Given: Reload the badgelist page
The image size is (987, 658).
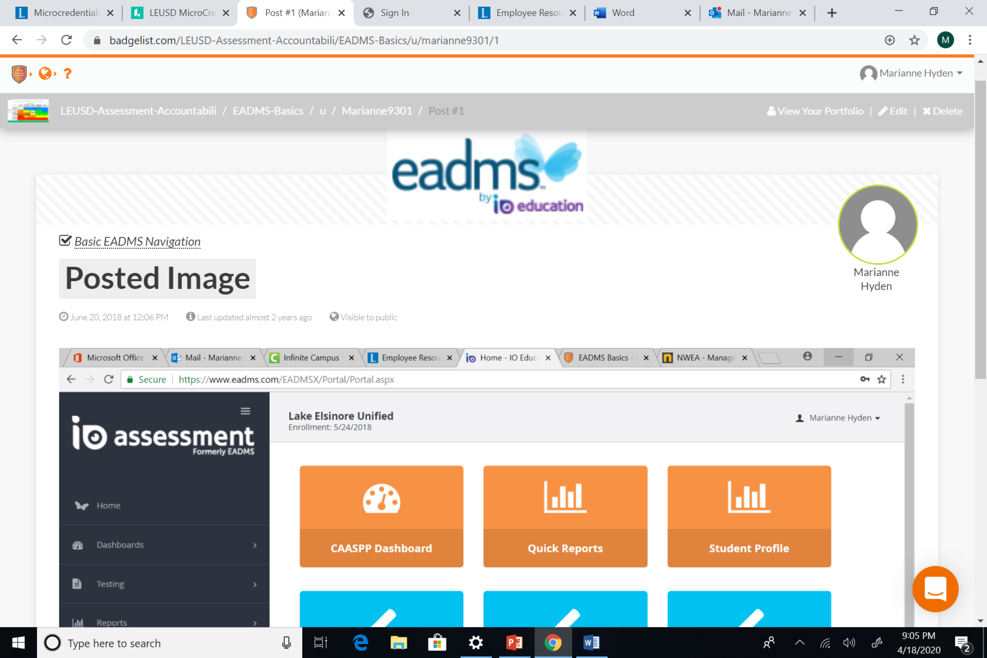Looking at the screenshot, I should (x=67, y=40).
